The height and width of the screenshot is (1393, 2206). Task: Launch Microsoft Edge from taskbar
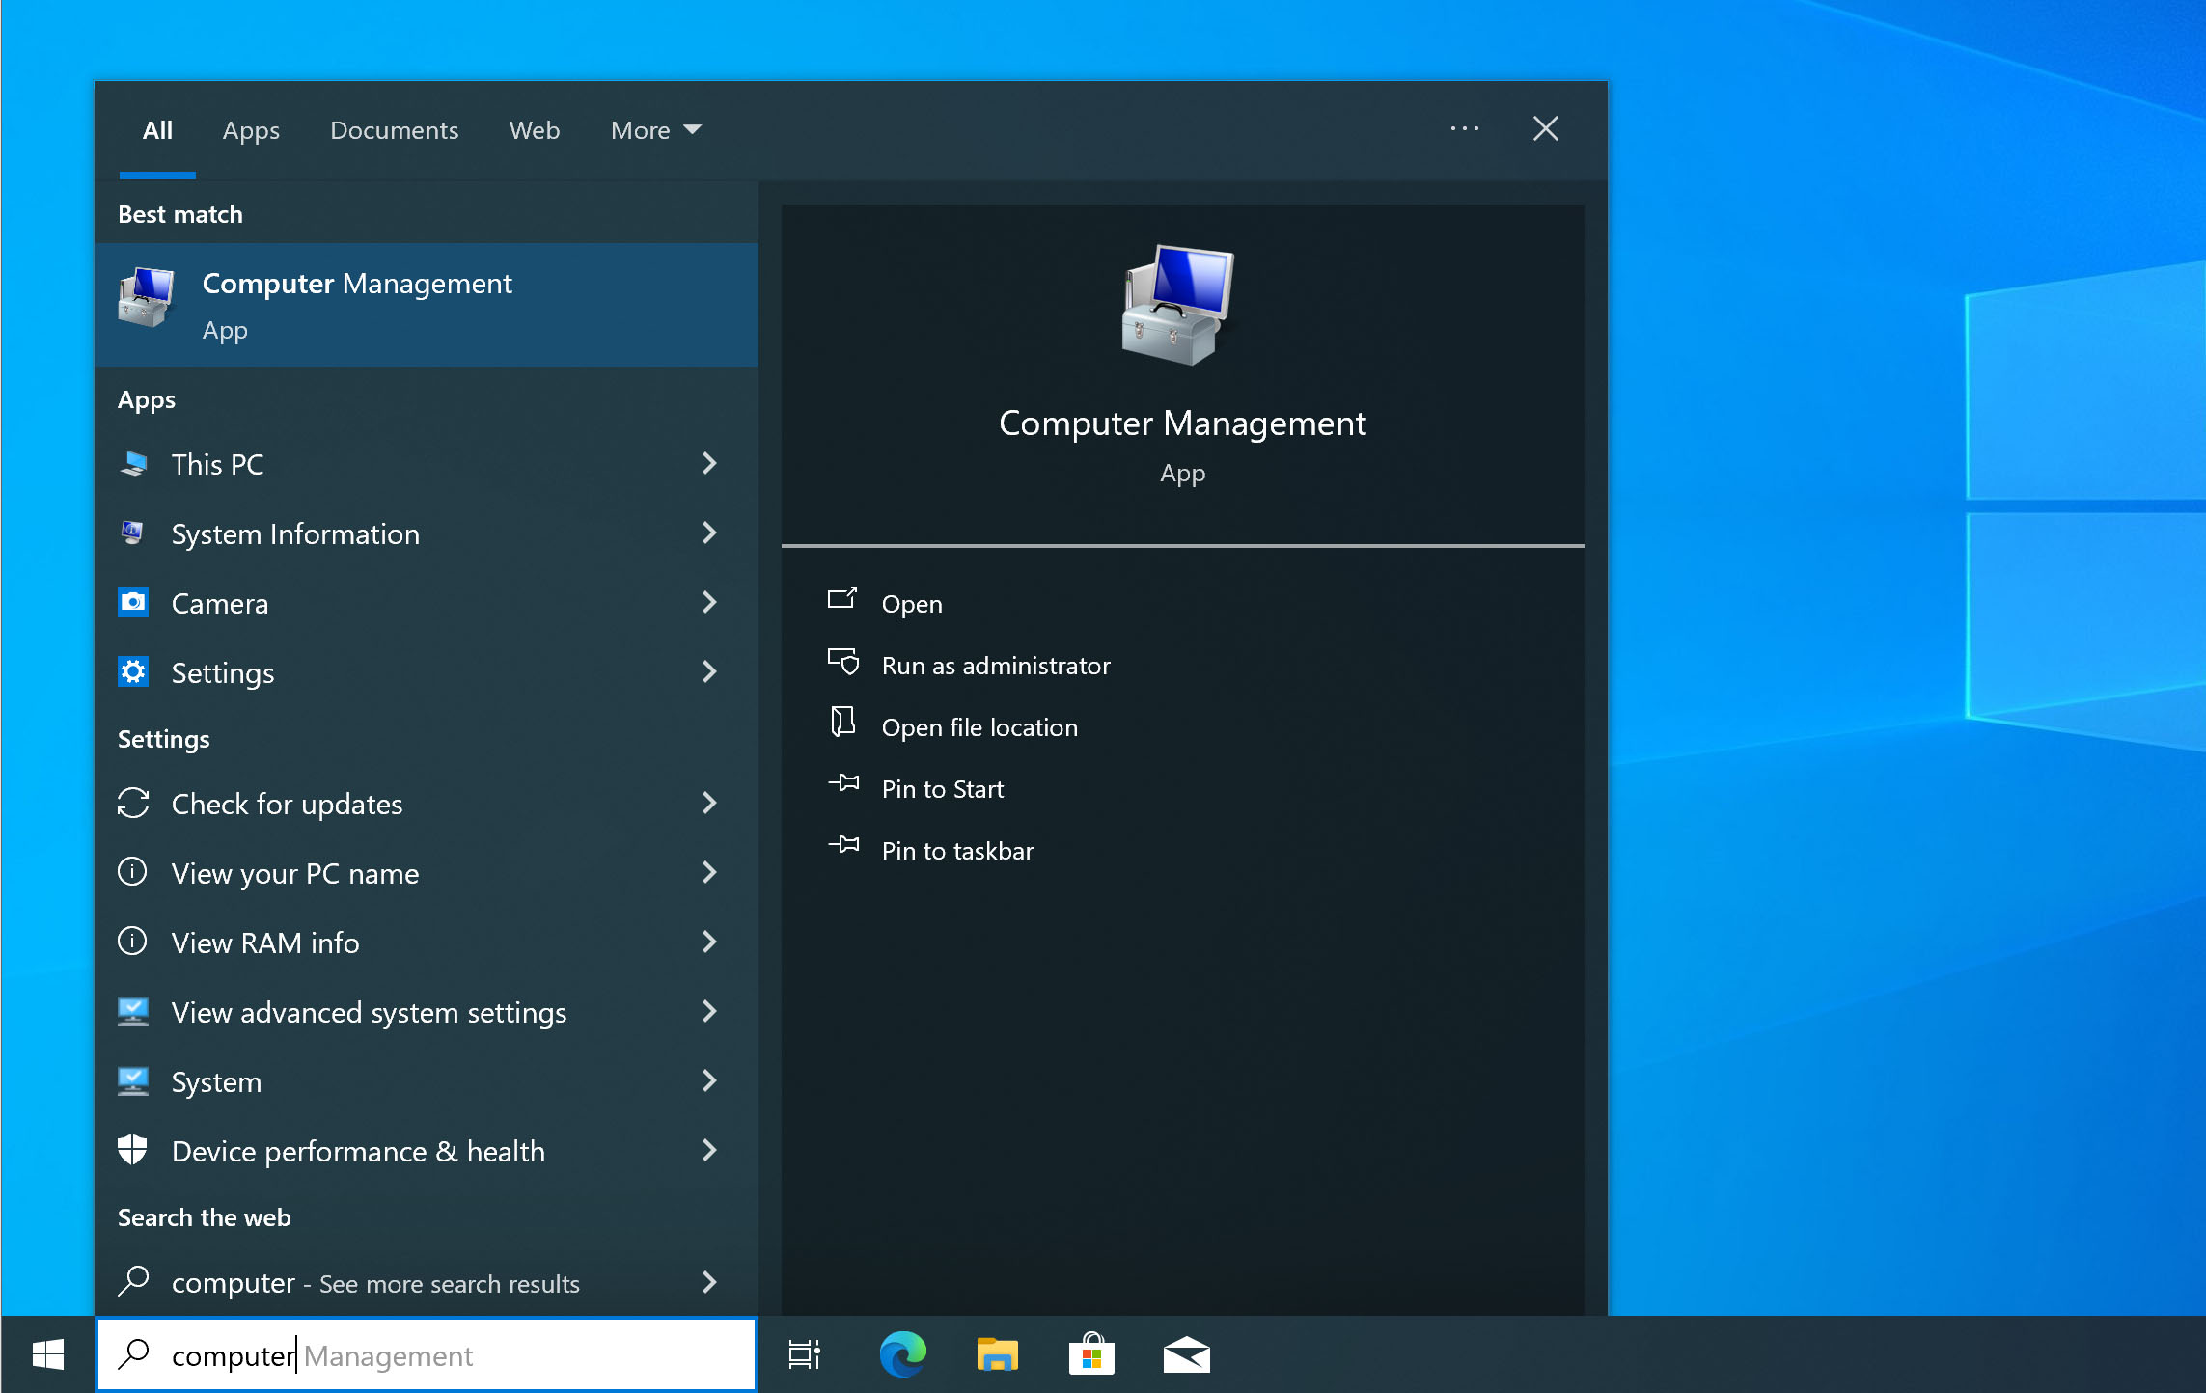click(x=902, y=1354)
